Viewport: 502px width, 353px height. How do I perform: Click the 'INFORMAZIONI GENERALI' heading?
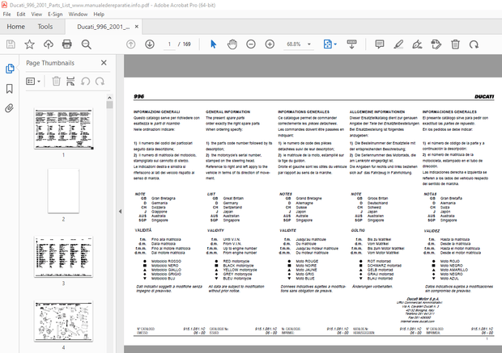point(156,111)
